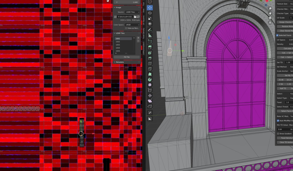Click the zoom magnifier viewport icon
This screenshot has width=293, height=171.
[270, 9]
